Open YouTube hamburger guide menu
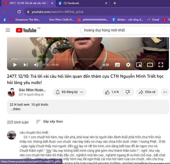Viewport: 170px width, 164px height. coord(8,30)
